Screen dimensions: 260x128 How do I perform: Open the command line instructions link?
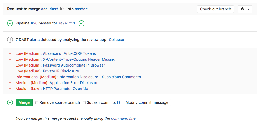pos(123,118)
